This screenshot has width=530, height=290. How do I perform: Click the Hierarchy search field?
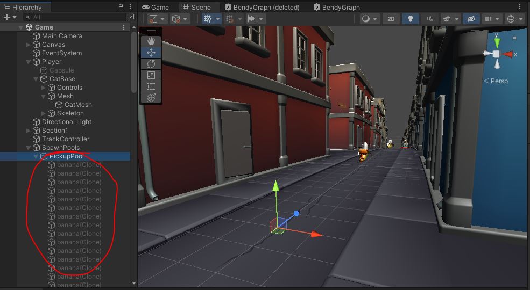point(75,17)
